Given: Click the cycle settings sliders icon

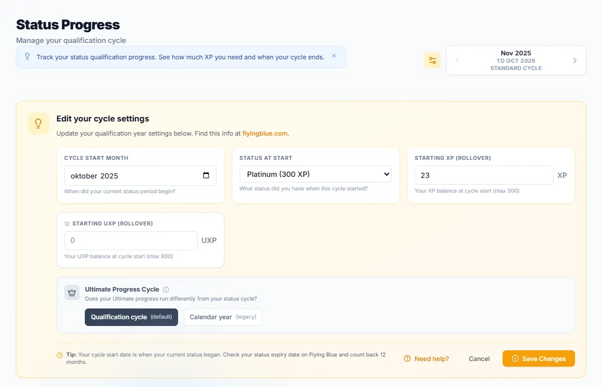Looking at the screenshot, I should pyautogui.click(x=433, y=60).
